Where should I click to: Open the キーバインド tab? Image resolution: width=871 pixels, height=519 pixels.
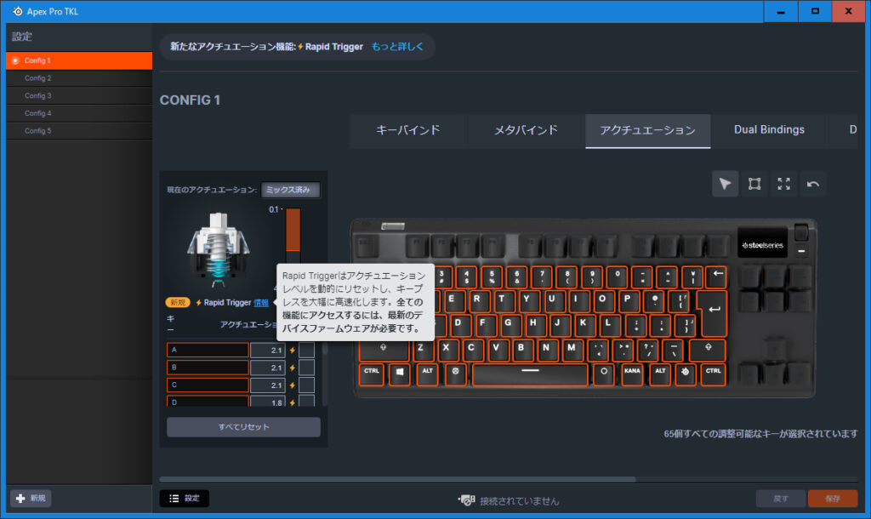coord(408,130)
